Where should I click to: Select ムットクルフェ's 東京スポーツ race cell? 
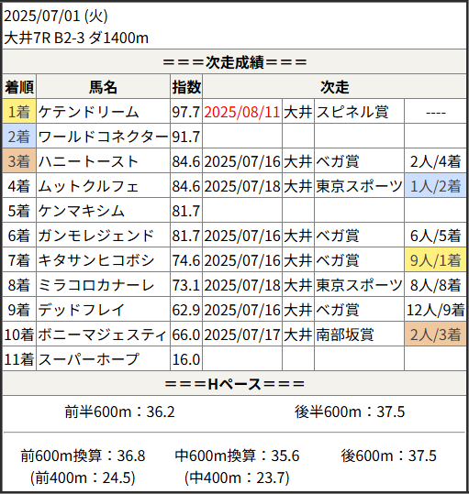(359, 186)
